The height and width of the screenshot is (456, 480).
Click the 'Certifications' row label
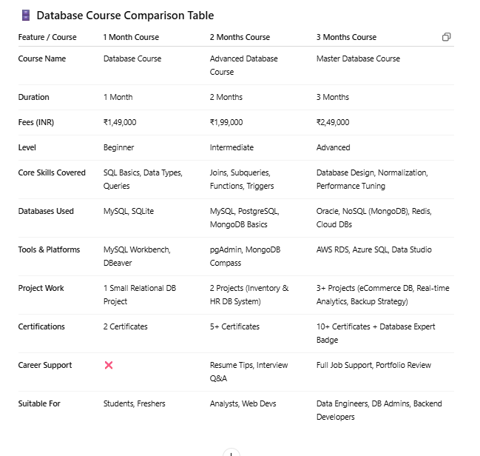pos(41,326)
